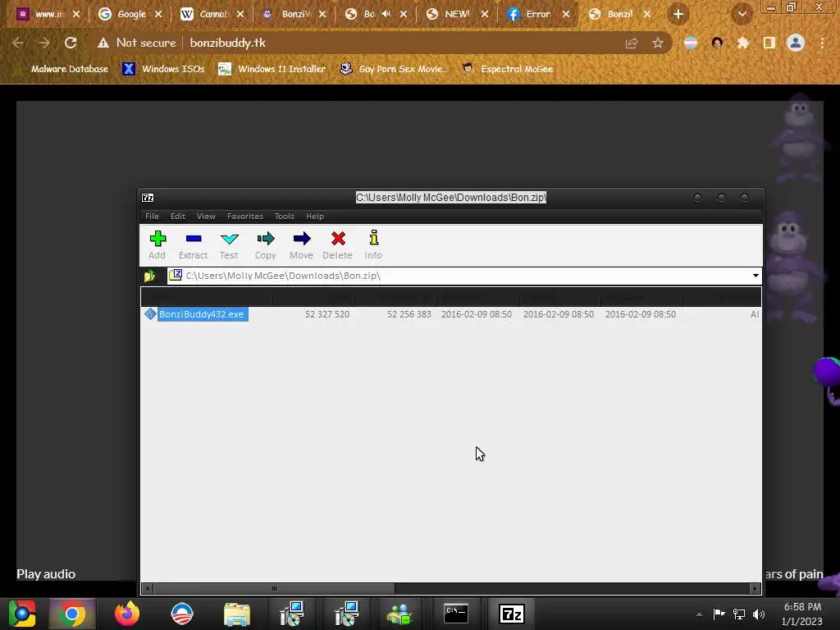Click the first 2016-02-09 08:50 date cell
Viewport: 840px width, 630px height.
[477, 314]
